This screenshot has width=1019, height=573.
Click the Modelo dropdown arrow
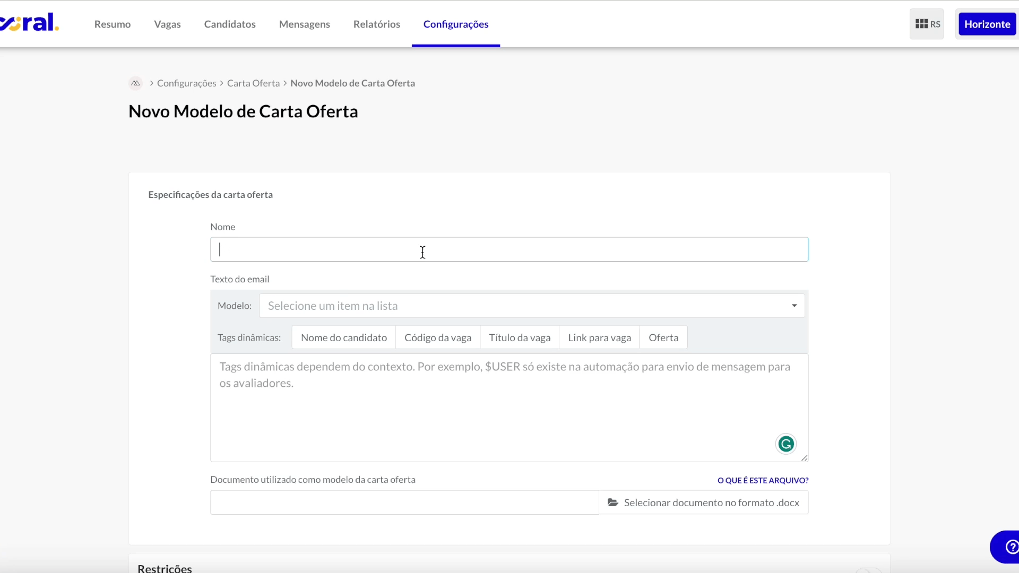click(x=795, y=306)
